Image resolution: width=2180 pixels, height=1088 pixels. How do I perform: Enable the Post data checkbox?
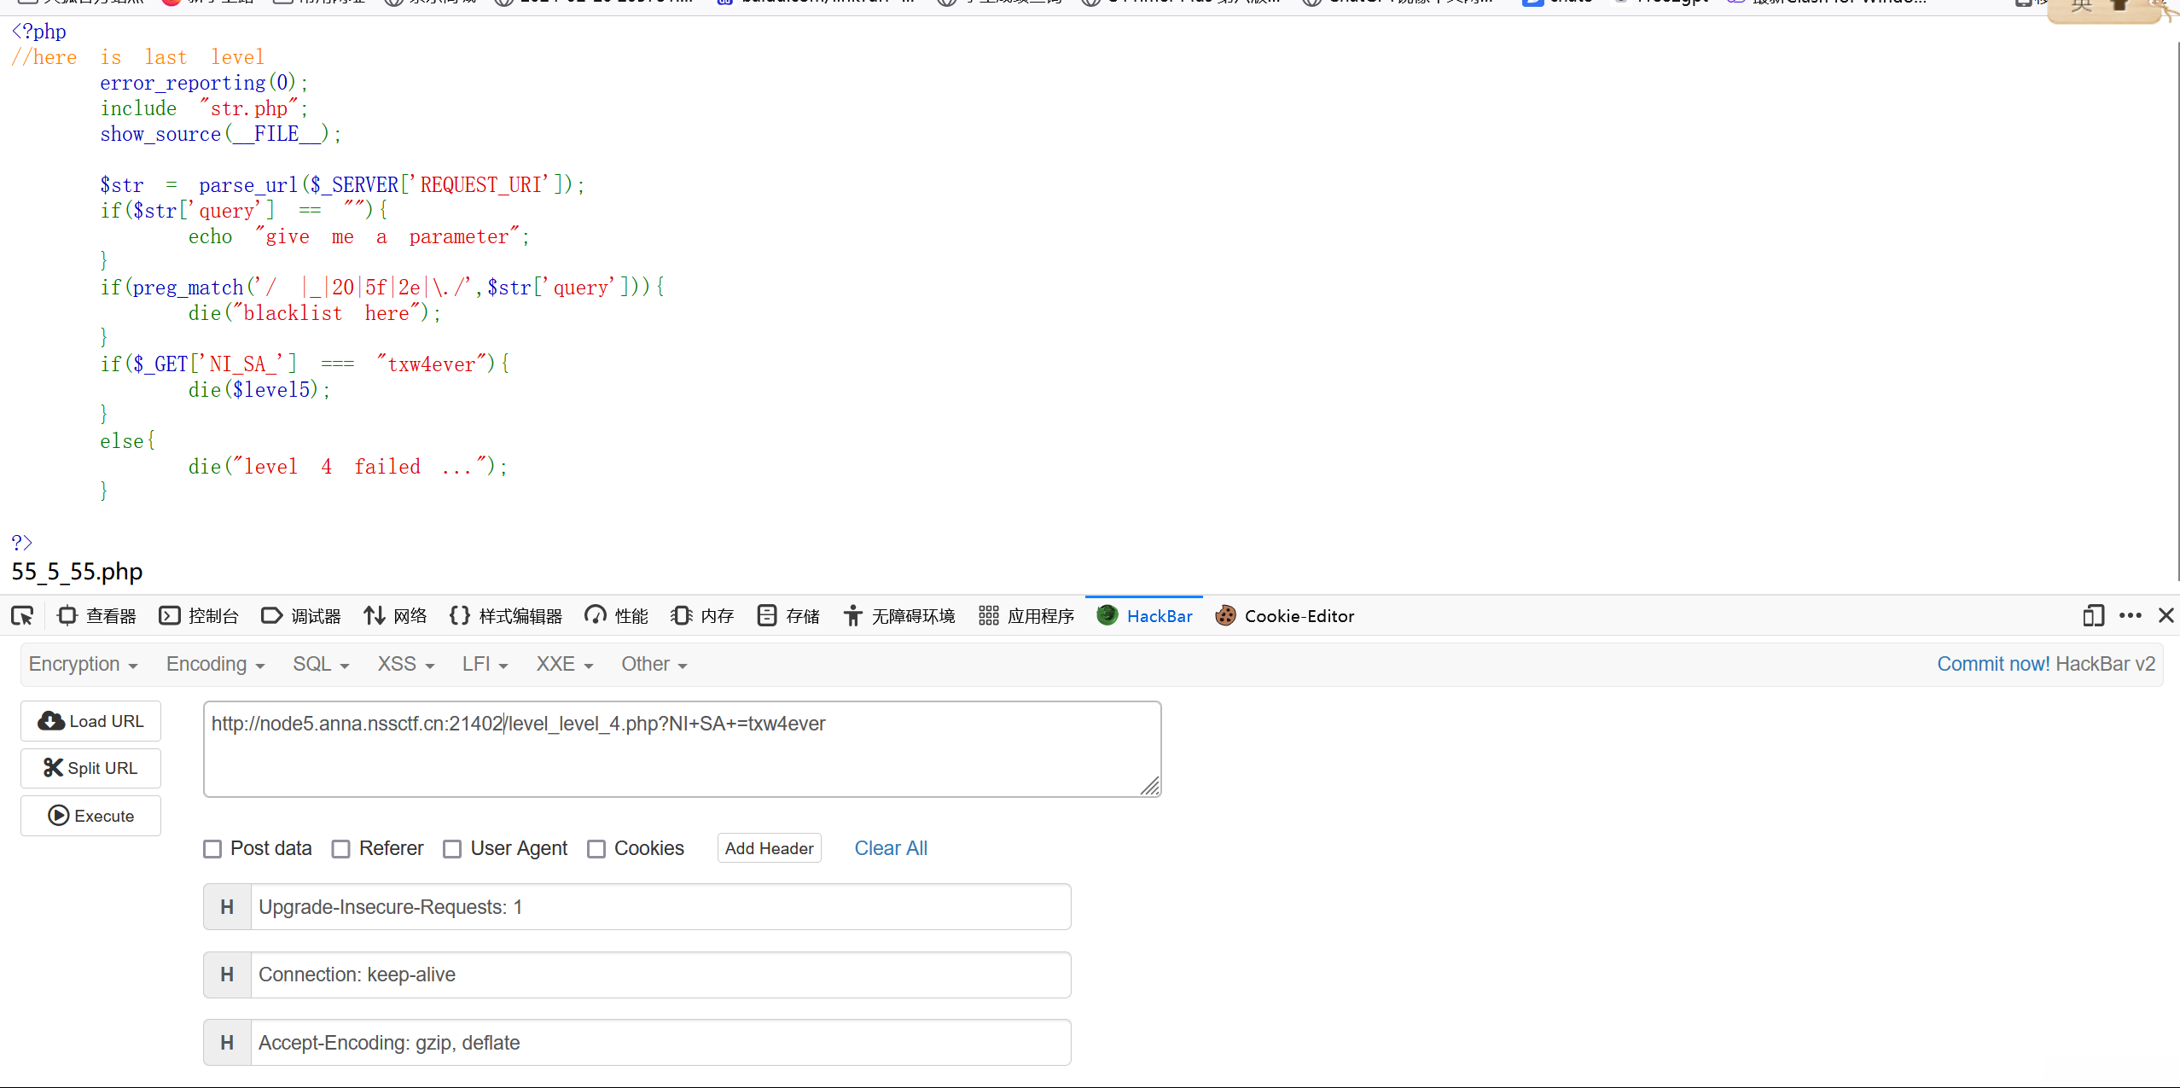212,848
